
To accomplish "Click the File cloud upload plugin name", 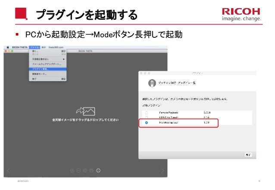I will pyautogui.click(x=169, y=123).
